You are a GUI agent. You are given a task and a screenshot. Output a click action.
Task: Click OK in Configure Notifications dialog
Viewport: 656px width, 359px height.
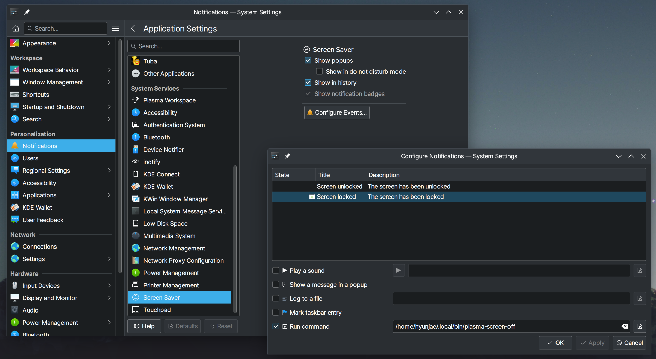tap(555, 343)
